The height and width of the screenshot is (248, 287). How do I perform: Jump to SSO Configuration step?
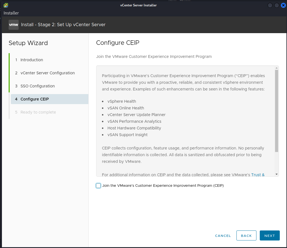click(38, 86)
